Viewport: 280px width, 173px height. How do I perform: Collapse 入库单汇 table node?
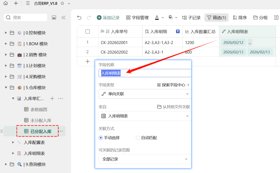click(13, 99)
